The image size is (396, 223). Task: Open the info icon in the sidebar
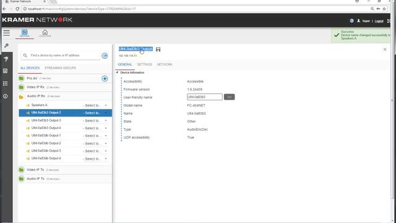[6, 97]
